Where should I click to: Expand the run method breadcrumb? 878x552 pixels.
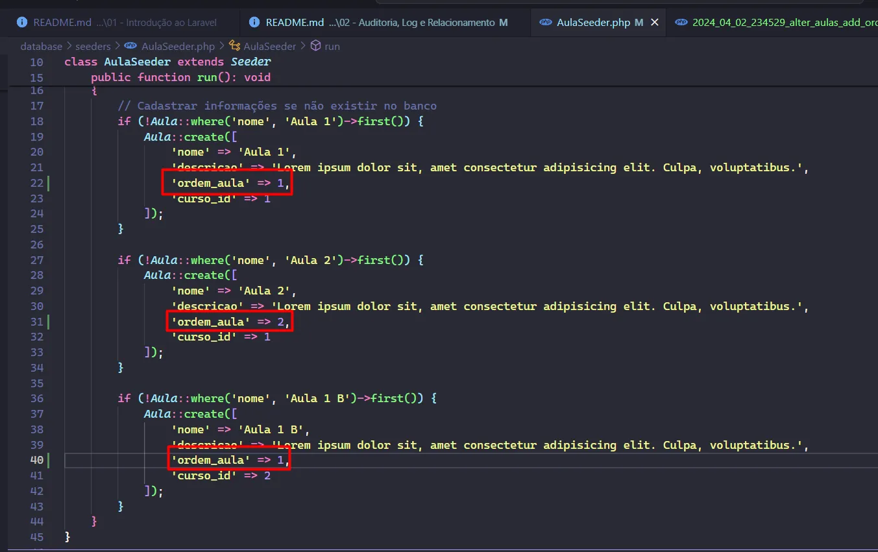click(x=332, y=47)
